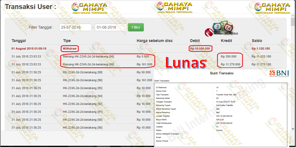The width and height of the screenshot is (296, 148).
Task: Select the Tanggal column header
Action: pyautogui.click(x=19, y=41)
